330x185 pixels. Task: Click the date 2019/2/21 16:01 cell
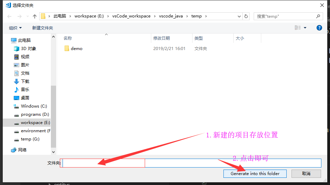click(x=169, y=48)
